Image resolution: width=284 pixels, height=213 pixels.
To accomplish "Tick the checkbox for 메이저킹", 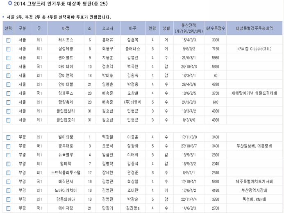I will (8, 208).
